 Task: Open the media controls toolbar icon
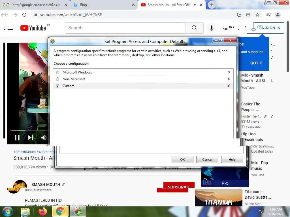[268, 15]
